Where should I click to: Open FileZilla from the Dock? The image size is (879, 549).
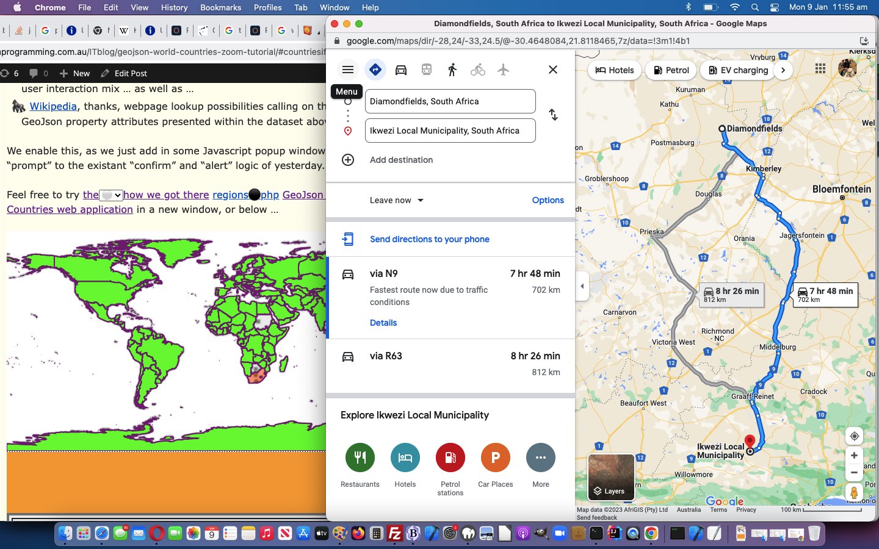click(x=395, y=534)
